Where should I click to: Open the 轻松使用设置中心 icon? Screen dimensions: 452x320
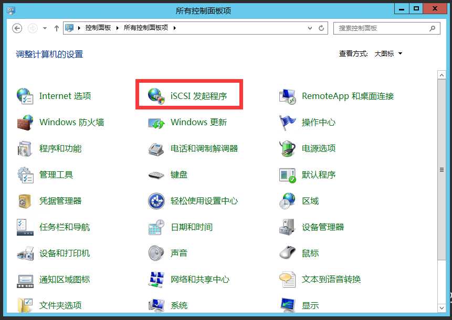[x=156, y=201]
